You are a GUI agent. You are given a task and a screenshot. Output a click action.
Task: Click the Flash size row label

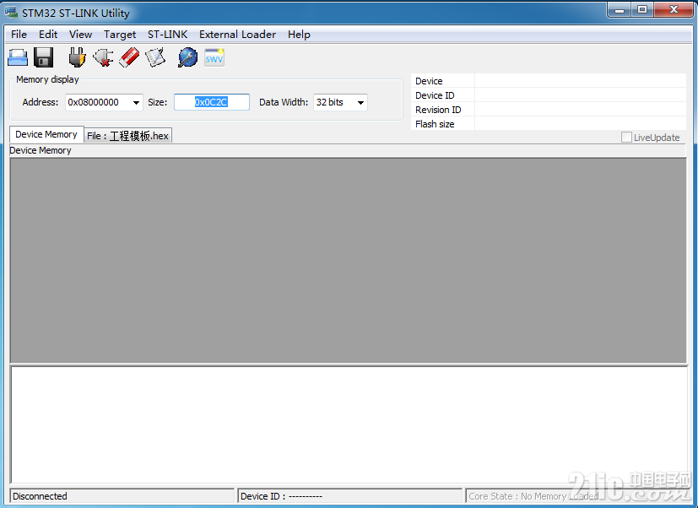point(435,124)
